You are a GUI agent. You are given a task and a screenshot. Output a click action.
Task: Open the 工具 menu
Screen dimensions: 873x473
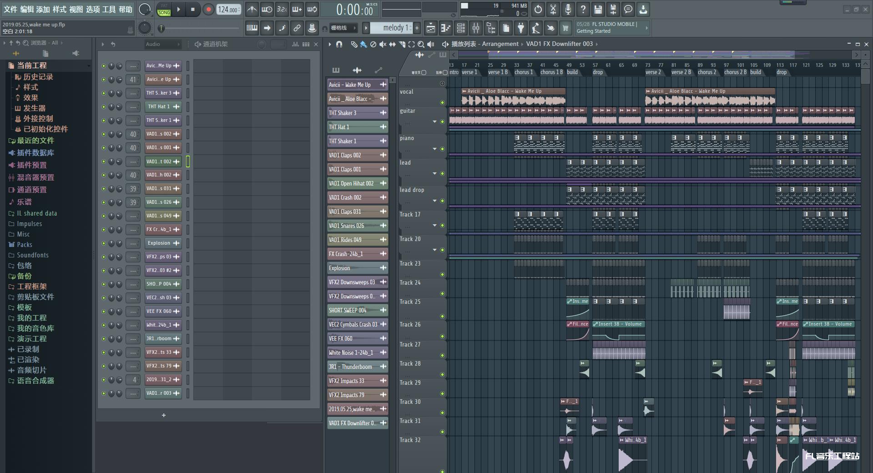click(x=109, y=9)
